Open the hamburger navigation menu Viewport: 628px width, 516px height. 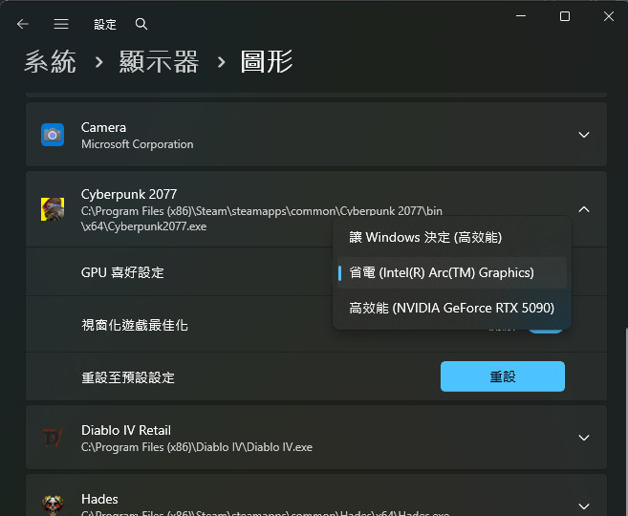61,24
